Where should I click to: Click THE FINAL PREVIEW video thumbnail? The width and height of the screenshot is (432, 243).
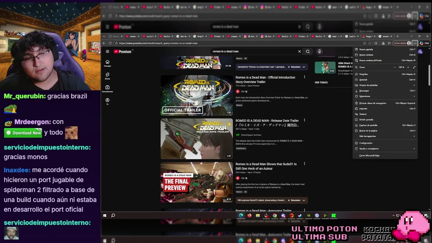tap(196, 182)
